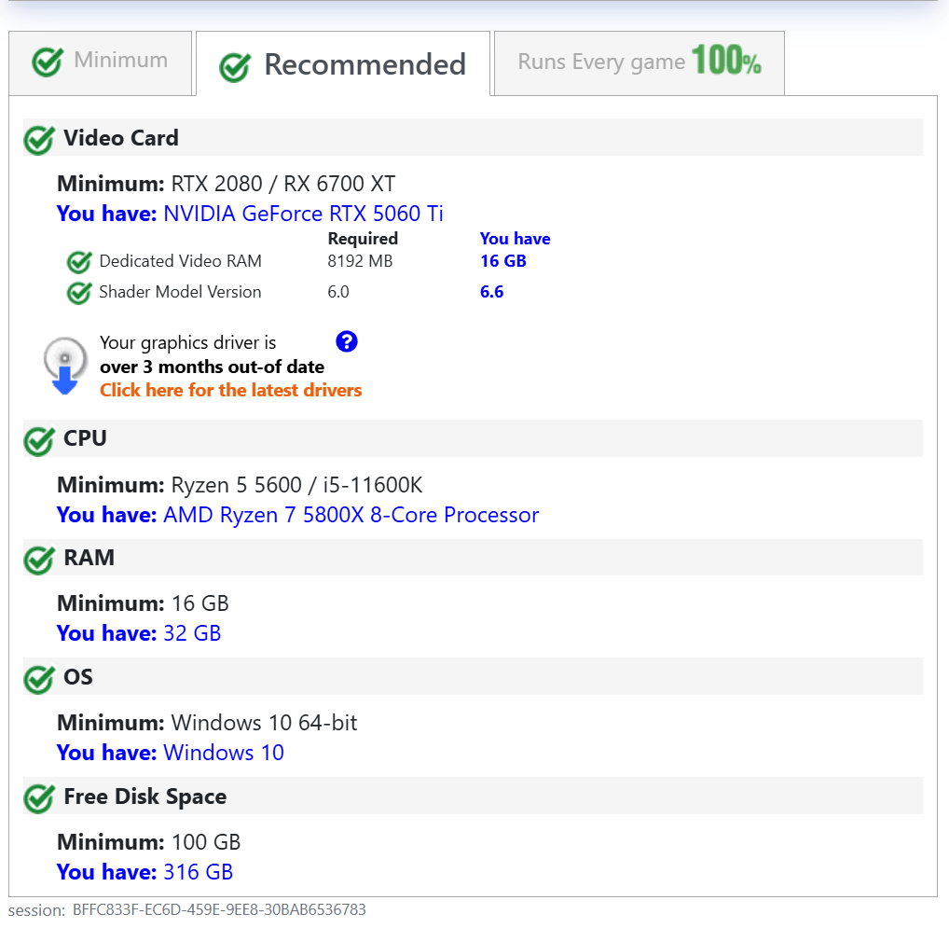This screenshot has height=928, width=949.
Task: Click the AMD Ryzen 7 5800X processor link
Action: coord(351,515)
